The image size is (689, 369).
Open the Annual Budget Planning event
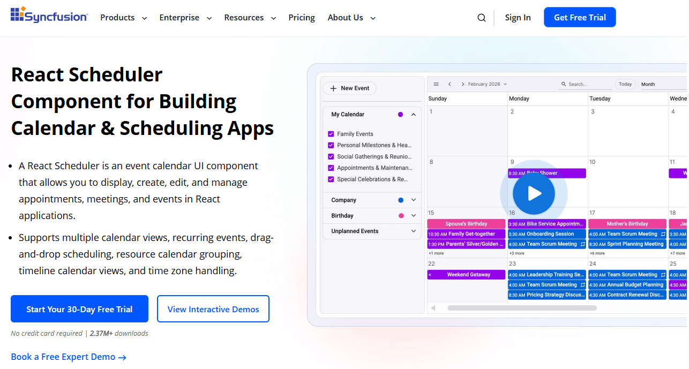pyautogui.click(x=627, y=285)
